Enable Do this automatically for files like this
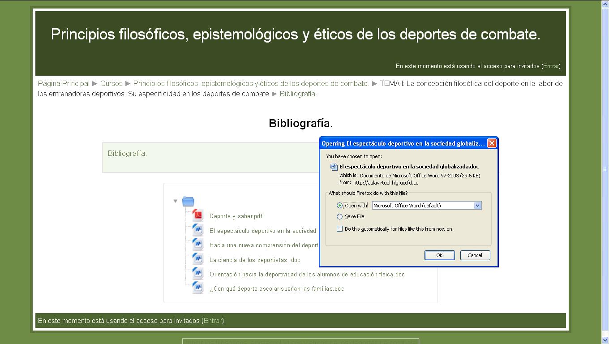The width and height of the screenshot is (609, 344). 339,228
